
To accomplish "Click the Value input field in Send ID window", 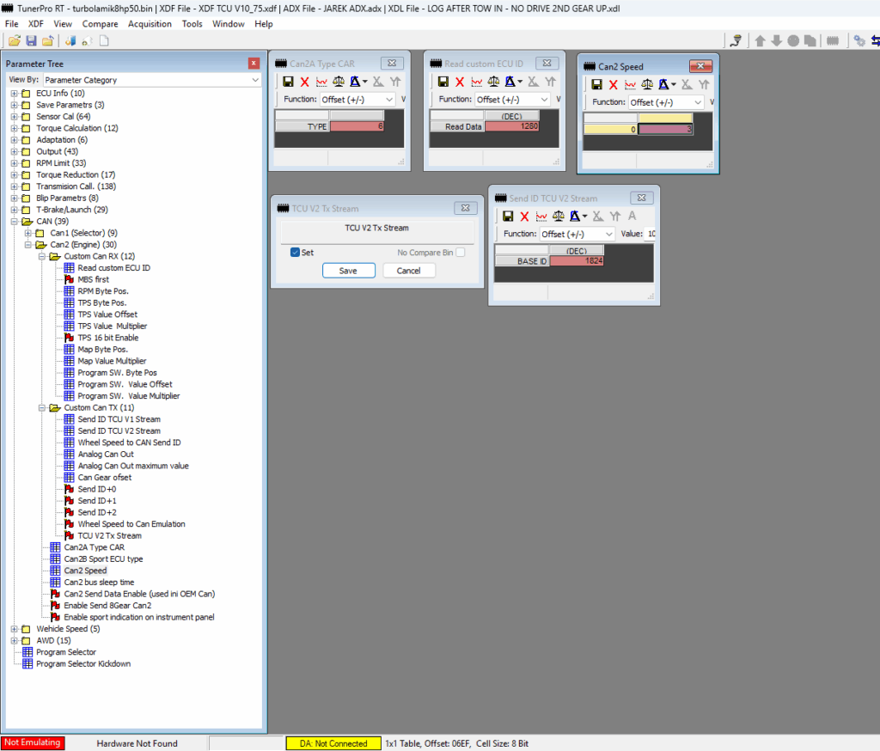I will pyautogui.click(x=651, y=234).
